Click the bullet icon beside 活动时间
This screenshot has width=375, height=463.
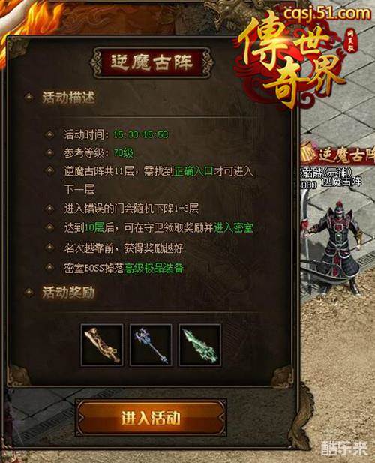pos(49,134)
